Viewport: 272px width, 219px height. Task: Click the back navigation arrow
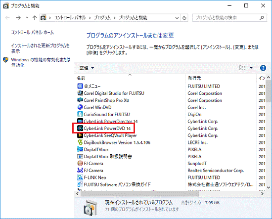pyautogui.click(x=7, y=18)
